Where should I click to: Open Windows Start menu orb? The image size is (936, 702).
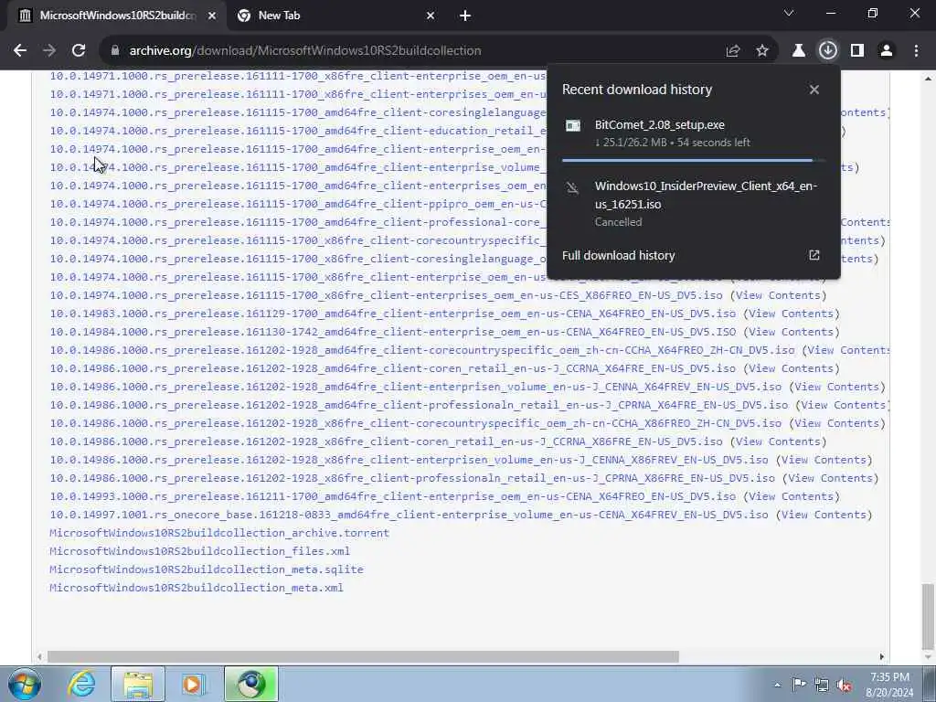(x=25, y=684)
